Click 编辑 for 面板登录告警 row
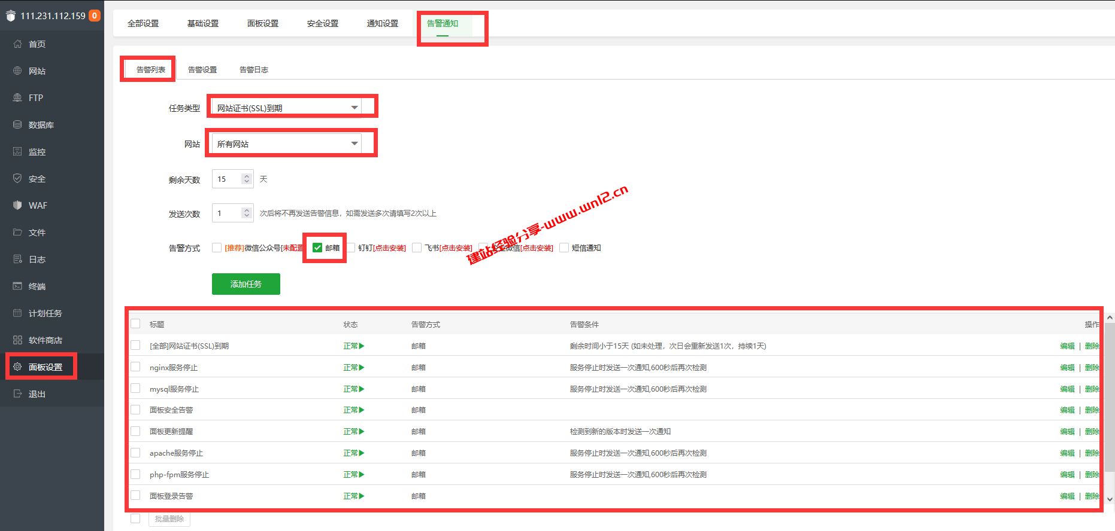Image resolution: width=1115 pixels, height=531 pixels. [1067, 496]
